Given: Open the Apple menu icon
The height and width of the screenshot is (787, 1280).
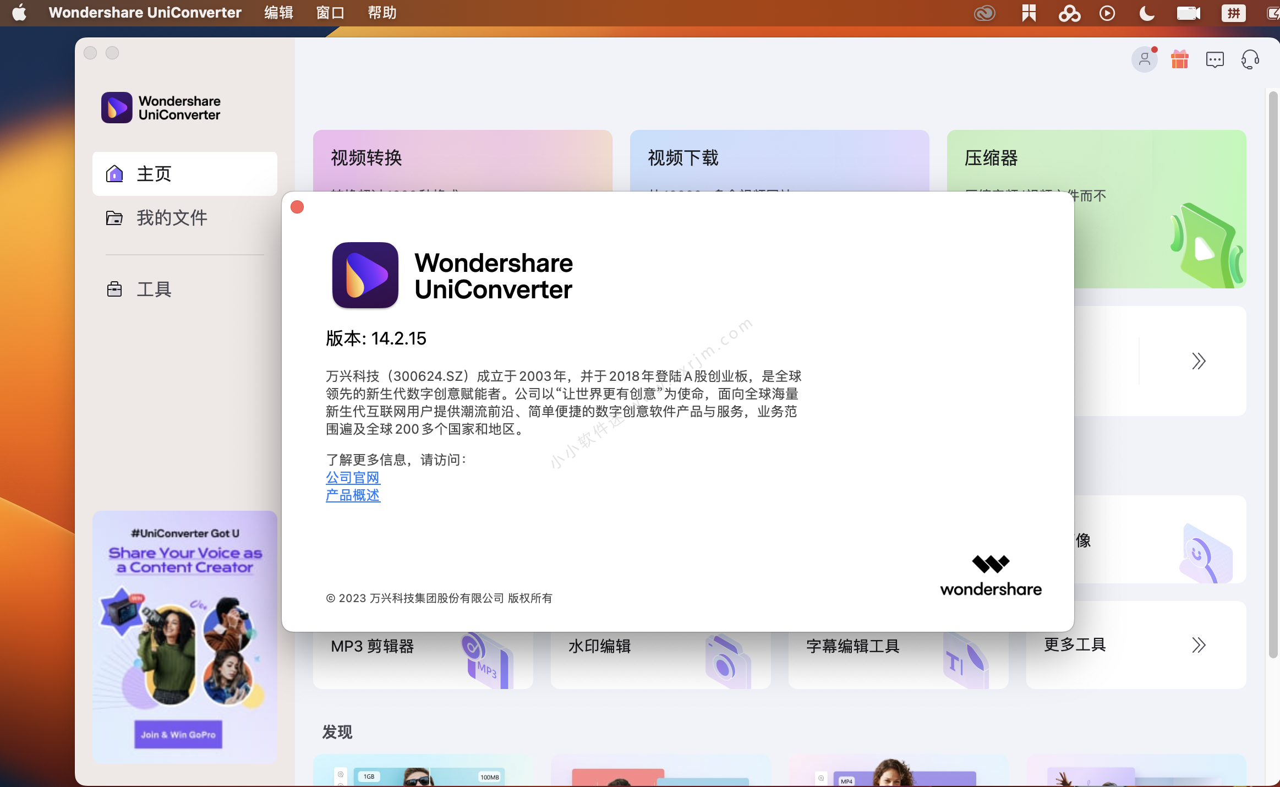Looking at the screenshot, I should click(x=19, y=12).
